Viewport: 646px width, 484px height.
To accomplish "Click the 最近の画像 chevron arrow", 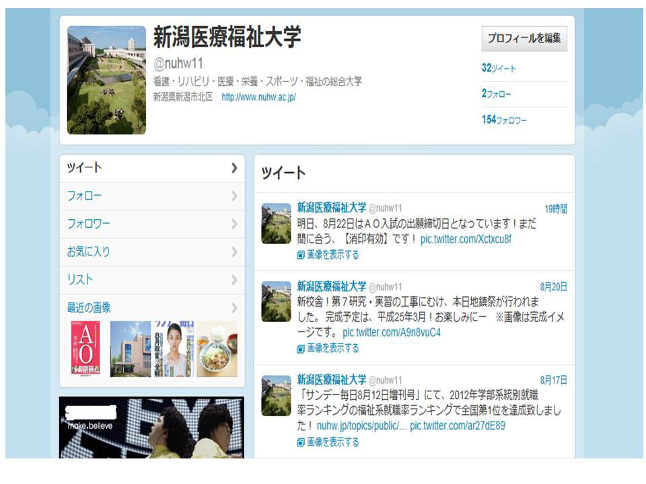I will pyautogui.click(x=234, y=308).
